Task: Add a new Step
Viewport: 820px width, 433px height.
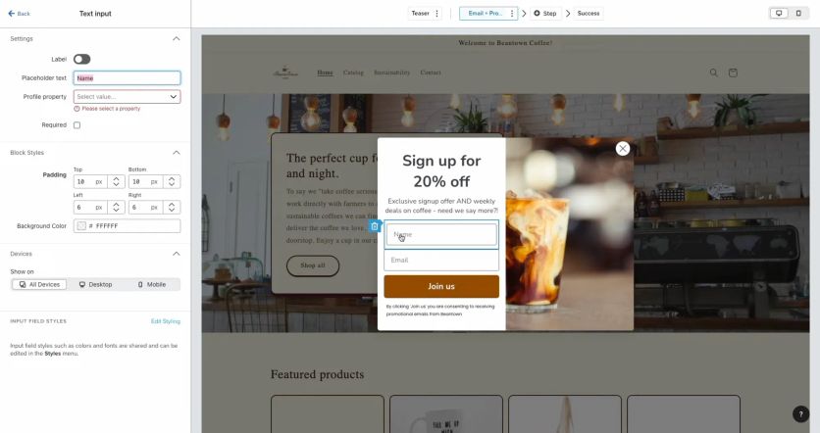Action: click(545, 14)
